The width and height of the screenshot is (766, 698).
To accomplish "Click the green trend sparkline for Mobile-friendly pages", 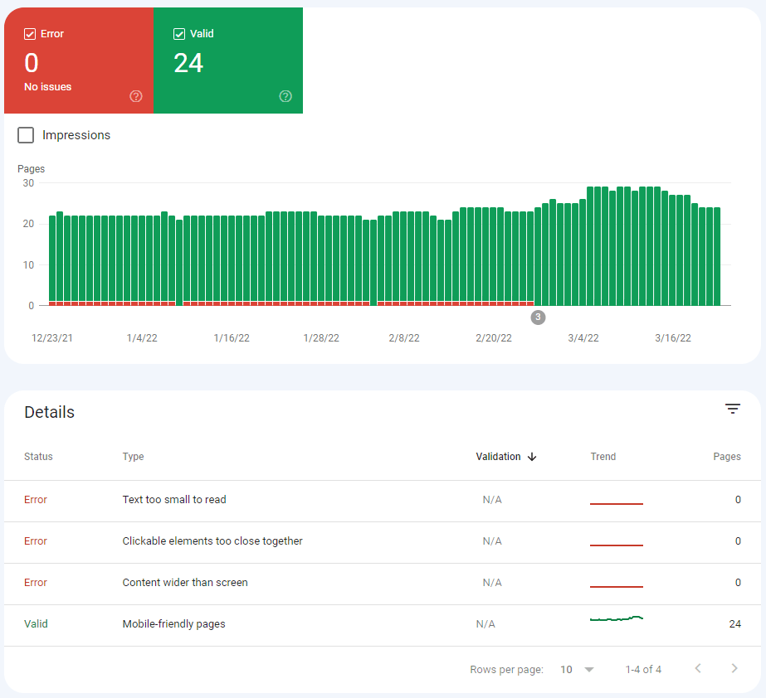I will coord(616,618).
